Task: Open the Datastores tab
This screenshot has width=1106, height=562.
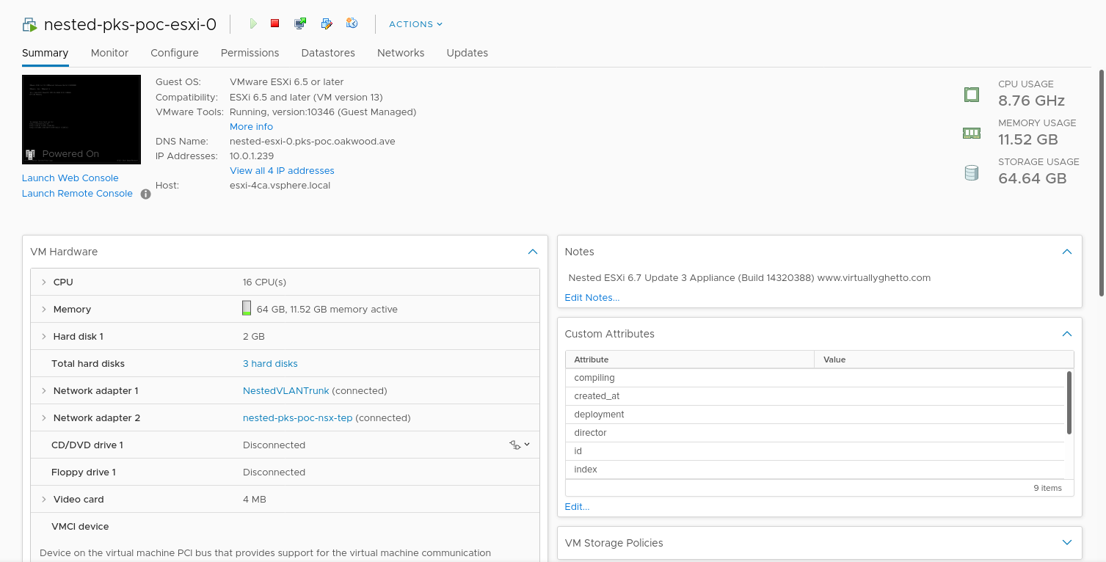Action: coord(328,53)
